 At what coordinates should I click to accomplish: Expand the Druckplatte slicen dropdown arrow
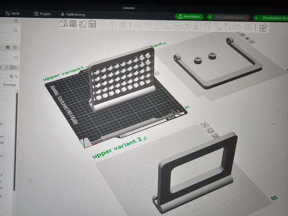coord(209,17)
